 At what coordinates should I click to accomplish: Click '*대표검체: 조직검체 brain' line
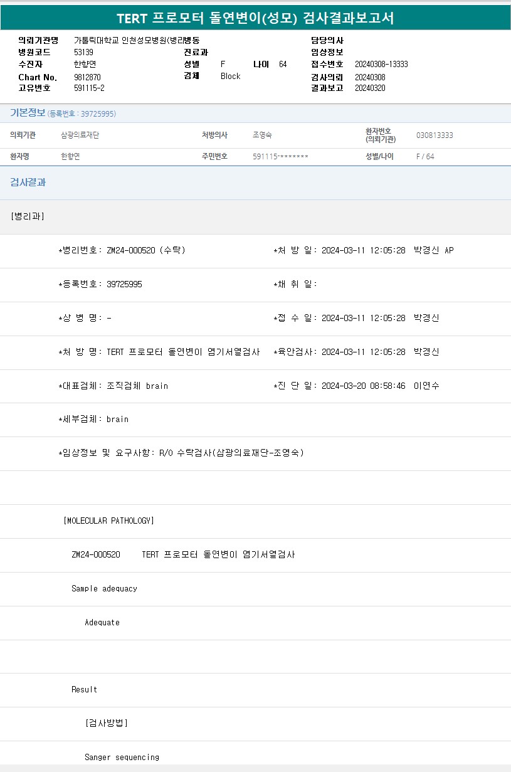coord(113,386)
